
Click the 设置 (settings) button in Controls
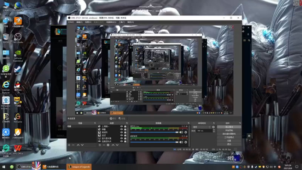(x=229, y=141)
